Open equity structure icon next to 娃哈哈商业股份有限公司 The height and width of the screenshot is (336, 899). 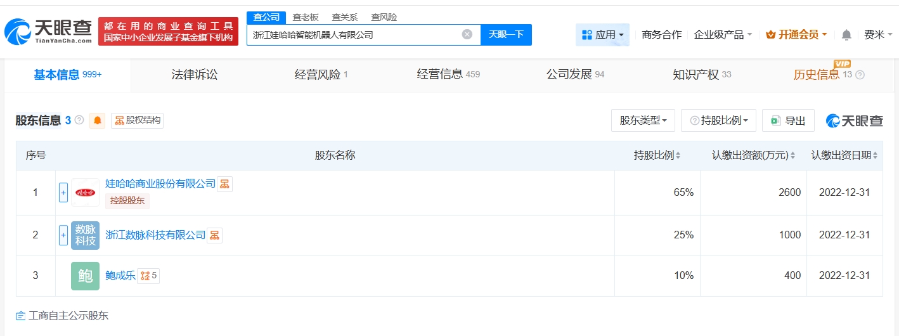point(224,184)
